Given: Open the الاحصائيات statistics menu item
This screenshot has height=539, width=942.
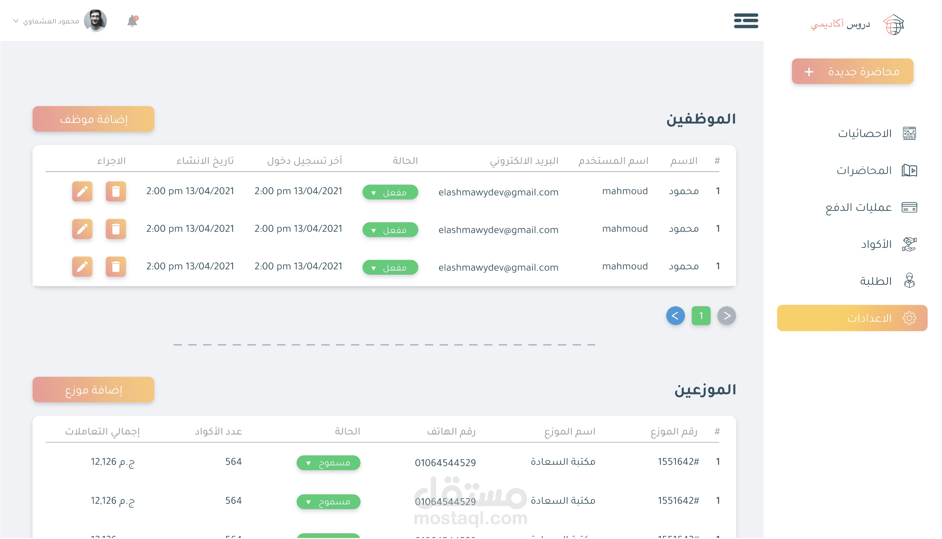Looking at the screenshot, I should coord(864,133).
